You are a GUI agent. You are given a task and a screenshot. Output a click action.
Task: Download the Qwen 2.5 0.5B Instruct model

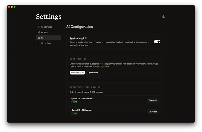153,100
